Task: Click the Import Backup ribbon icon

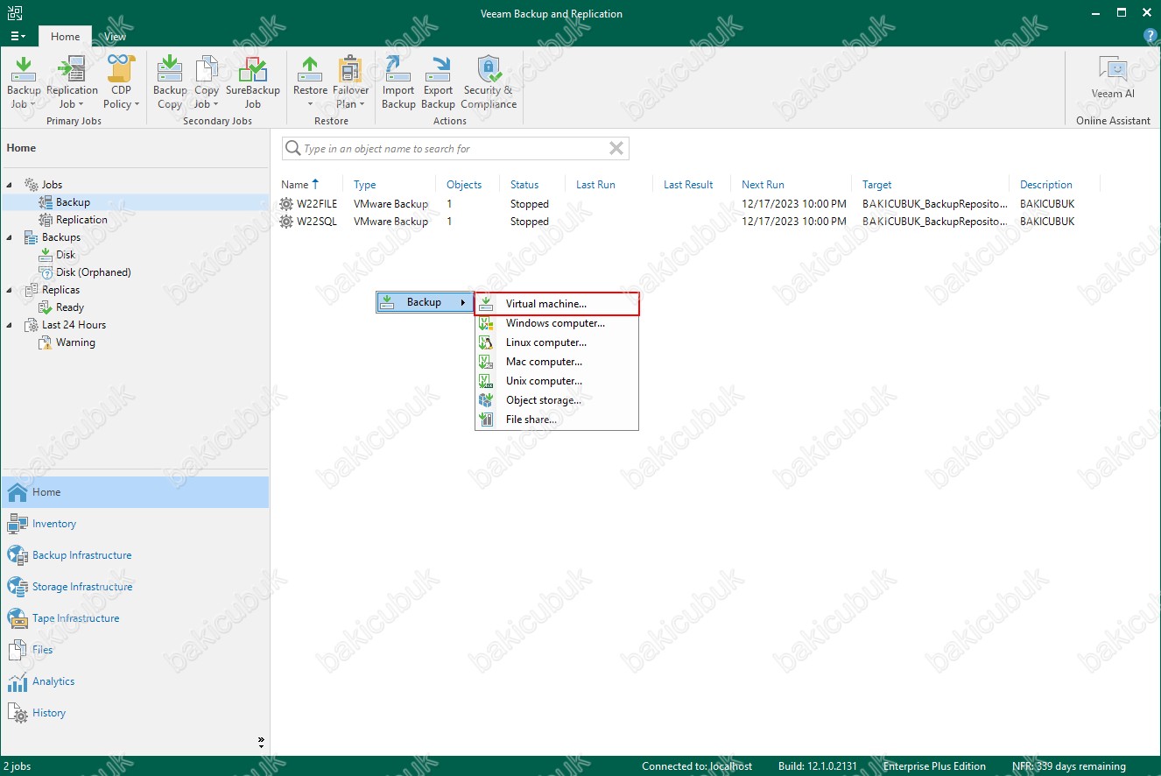Action: (x=398, y=82)
